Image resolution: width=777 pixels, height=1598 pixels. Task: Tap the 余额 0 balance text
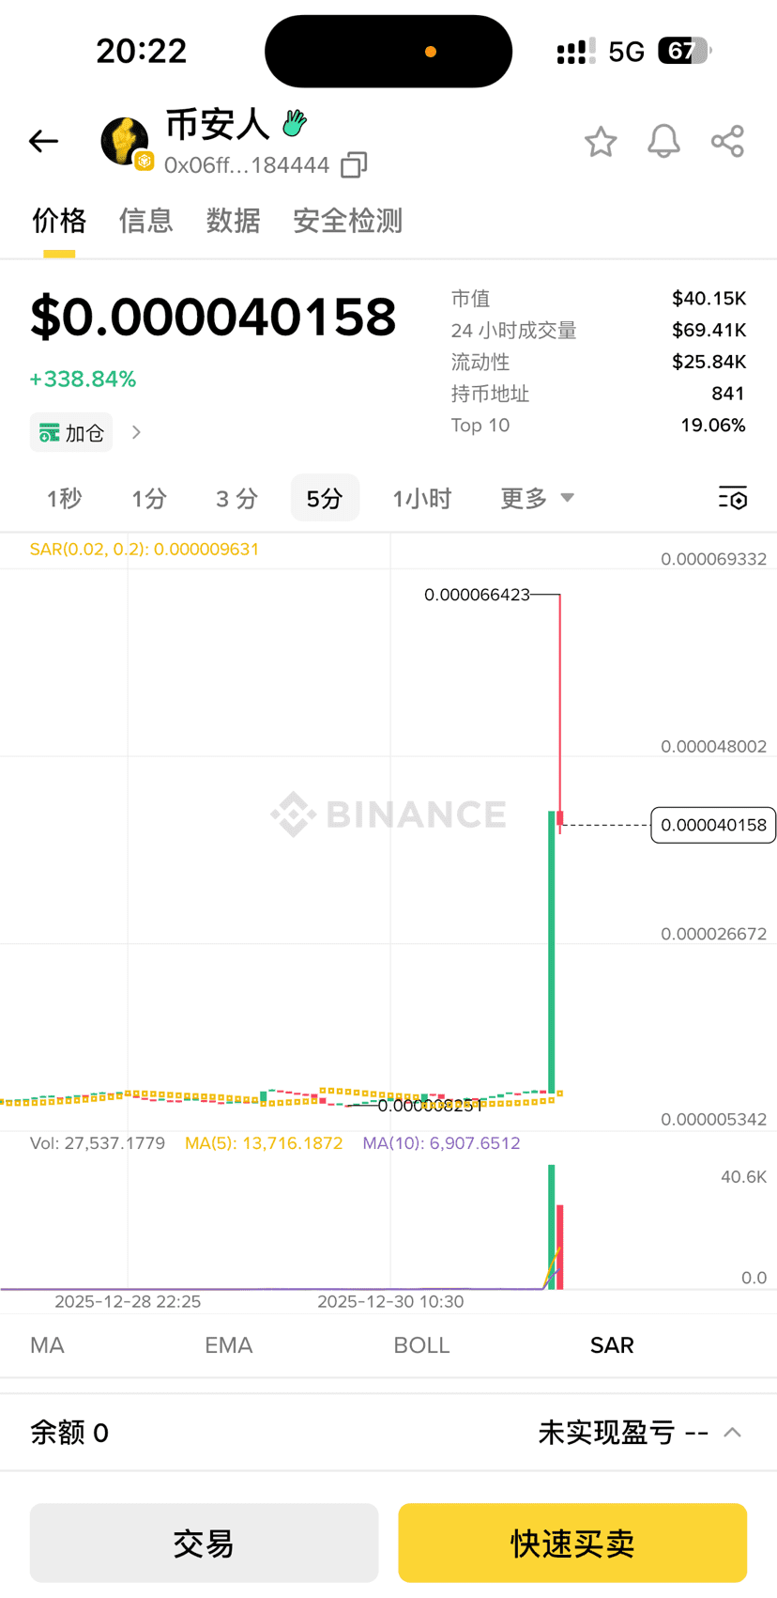click(69, 1433)
